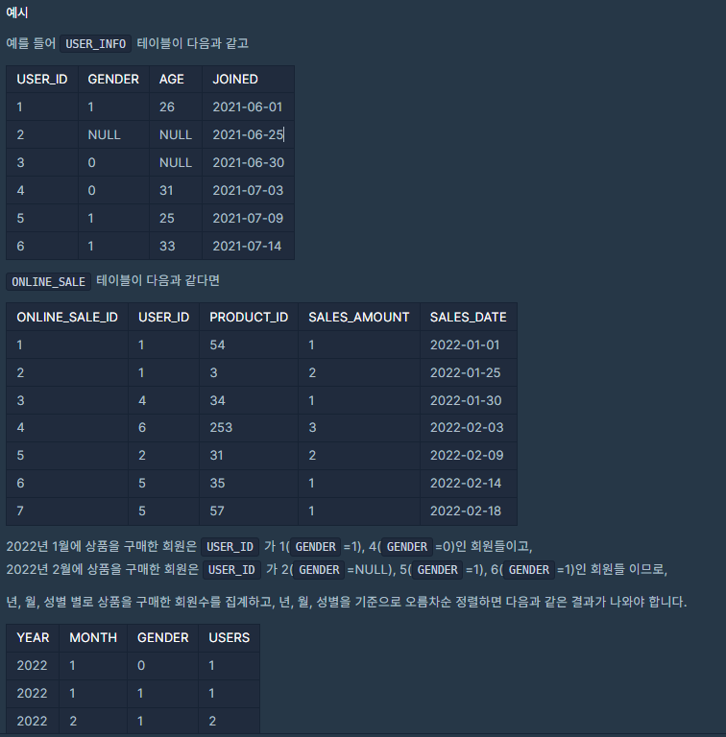Select the USER_INFO inline code tag
The image size is (726, 737).
click(x=95, y=44)
